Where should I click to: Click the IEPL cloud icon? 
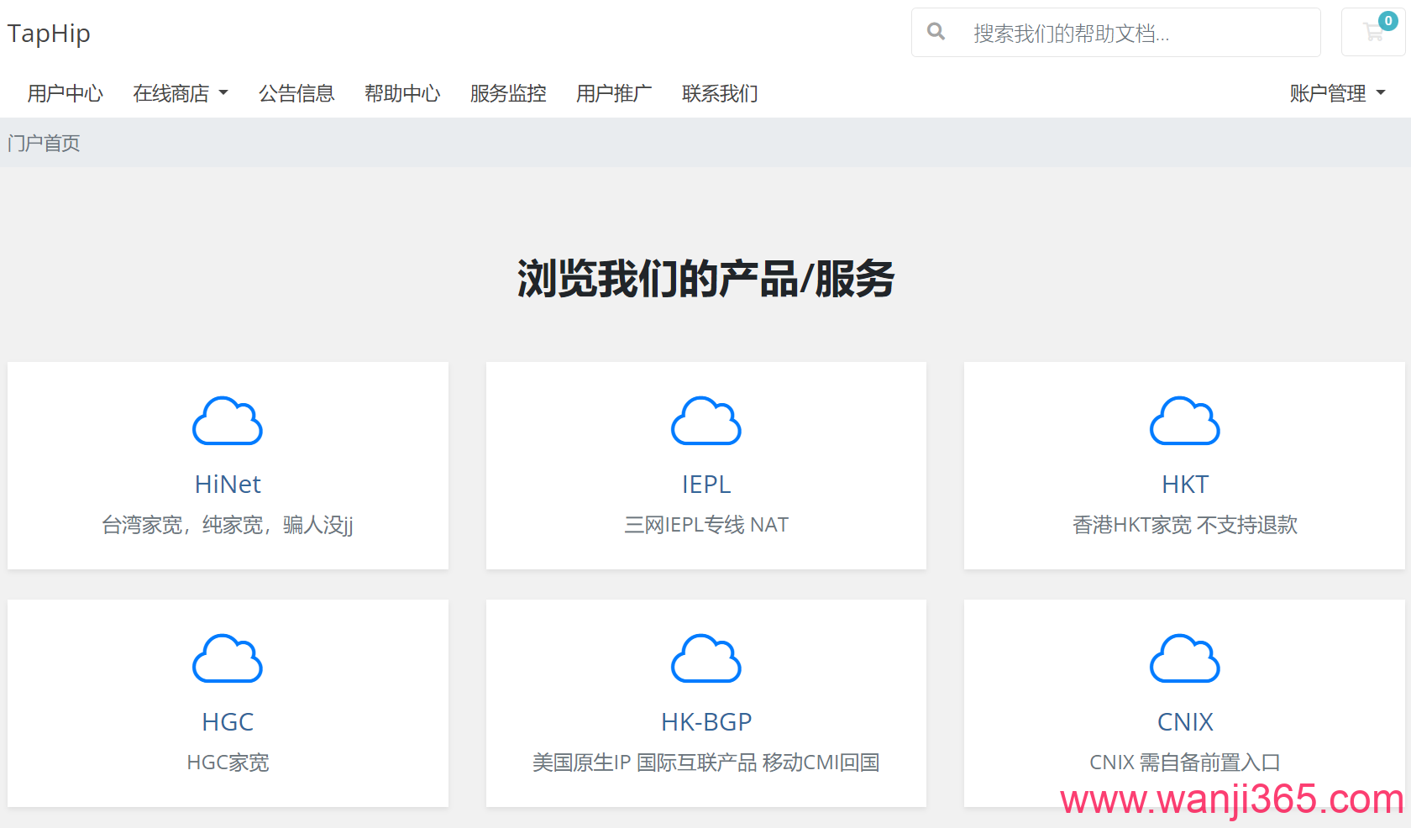click(x=705, y=421)
